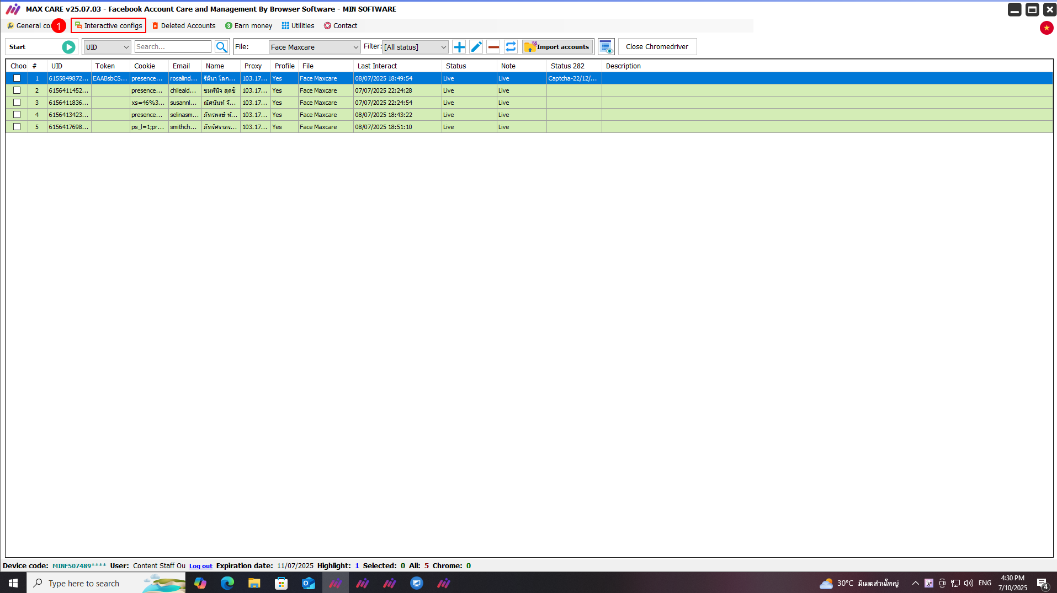Click the network tray icon
Screen dimensions: 1057x593
tap(955, 583)
